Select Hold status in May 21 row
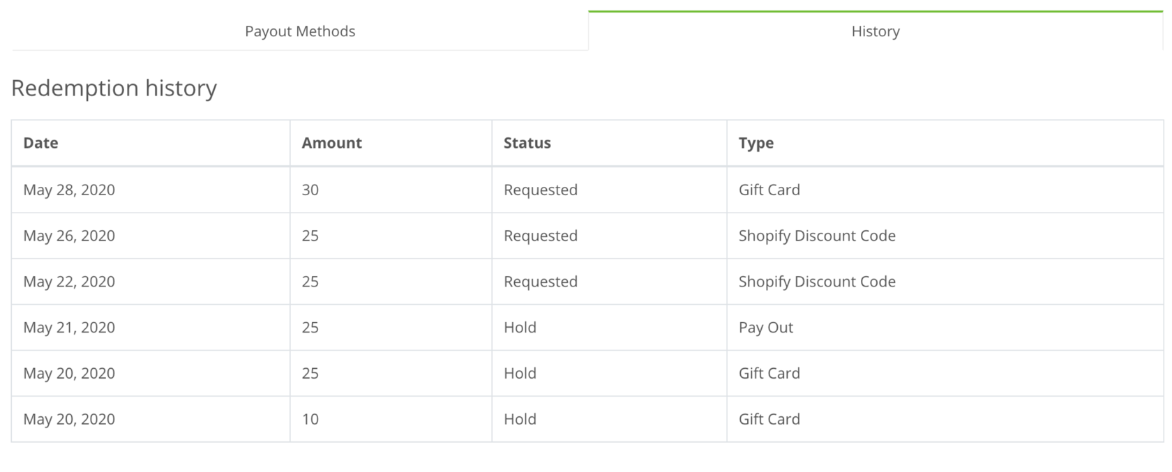Viewport: 1172px width, 472px height. pos(520,328)
